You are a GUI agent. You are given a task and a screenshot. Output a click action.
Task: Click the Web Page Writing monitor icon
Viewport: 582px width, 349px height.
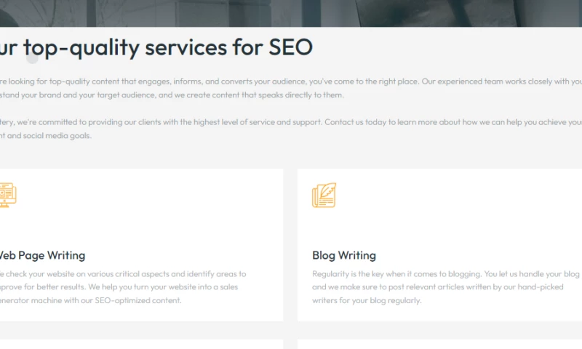point(7,195)
